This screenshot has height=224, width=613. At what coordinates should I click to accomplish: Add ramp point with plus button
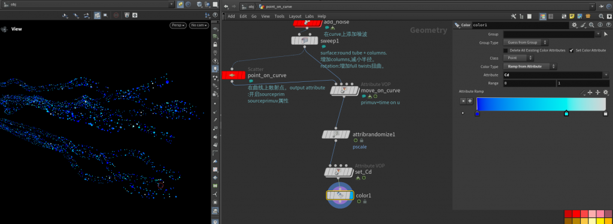470,101
